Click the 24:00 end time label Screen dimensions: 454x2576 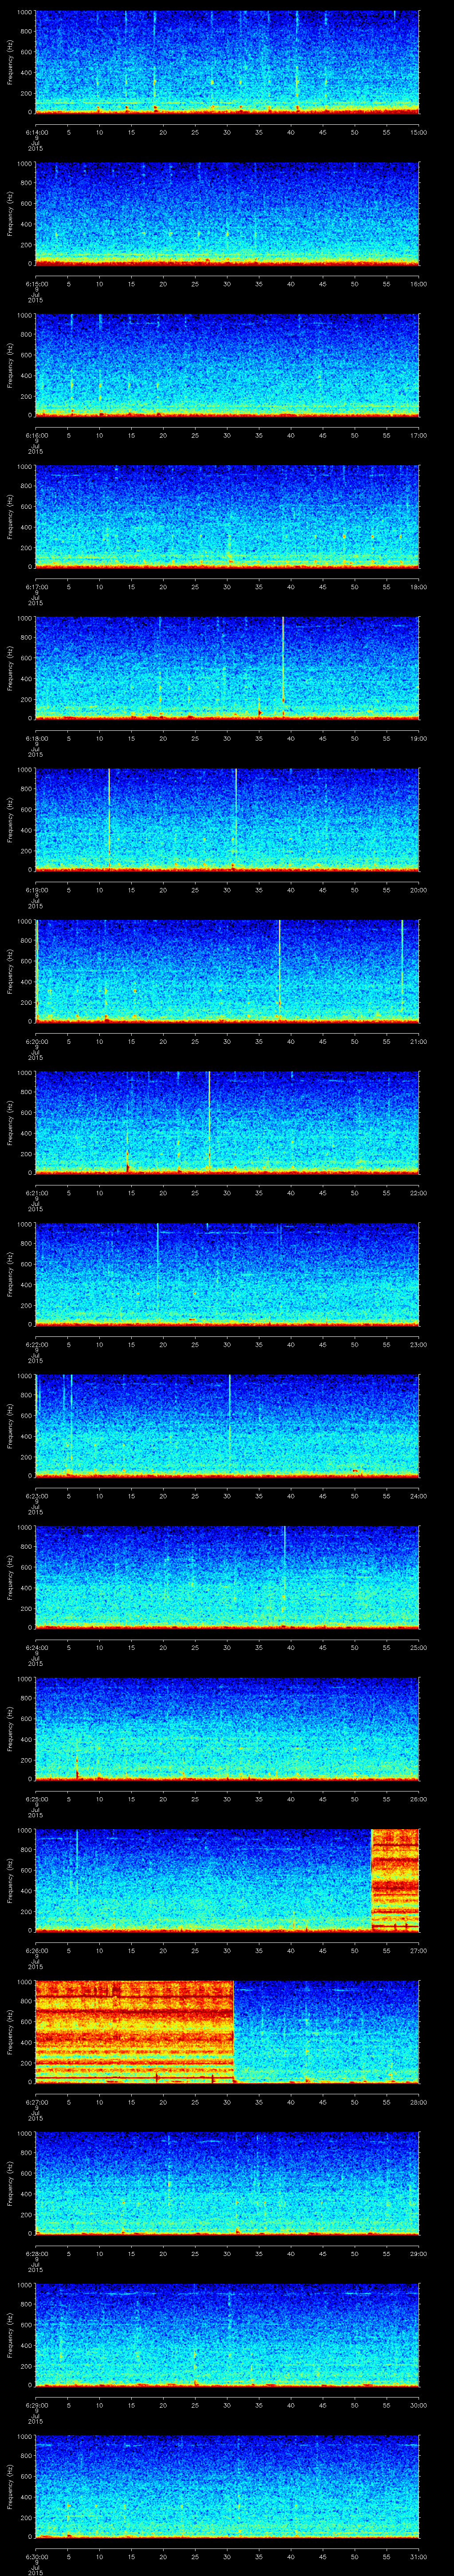418,1495
